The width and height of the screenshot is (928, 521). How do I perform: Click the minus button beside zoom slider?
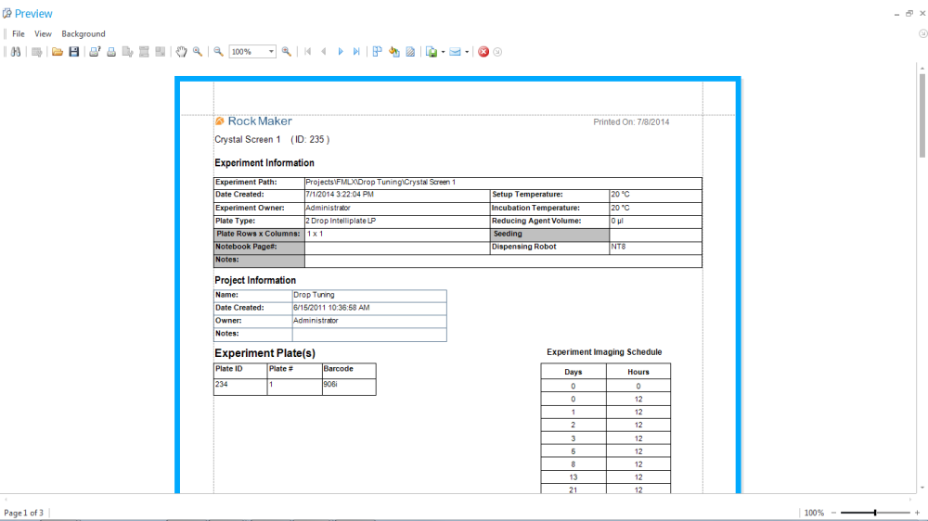coord(833,513)
